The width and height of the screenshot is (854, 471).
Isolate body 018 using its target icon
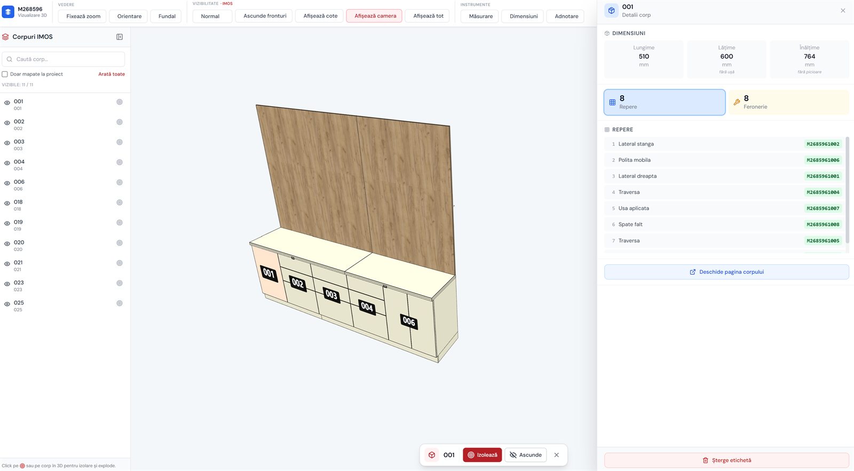(120, 202)
